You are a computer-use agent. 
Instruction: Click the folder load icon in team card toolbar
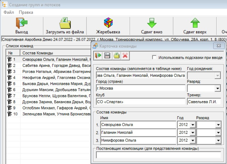pos(116,56)
